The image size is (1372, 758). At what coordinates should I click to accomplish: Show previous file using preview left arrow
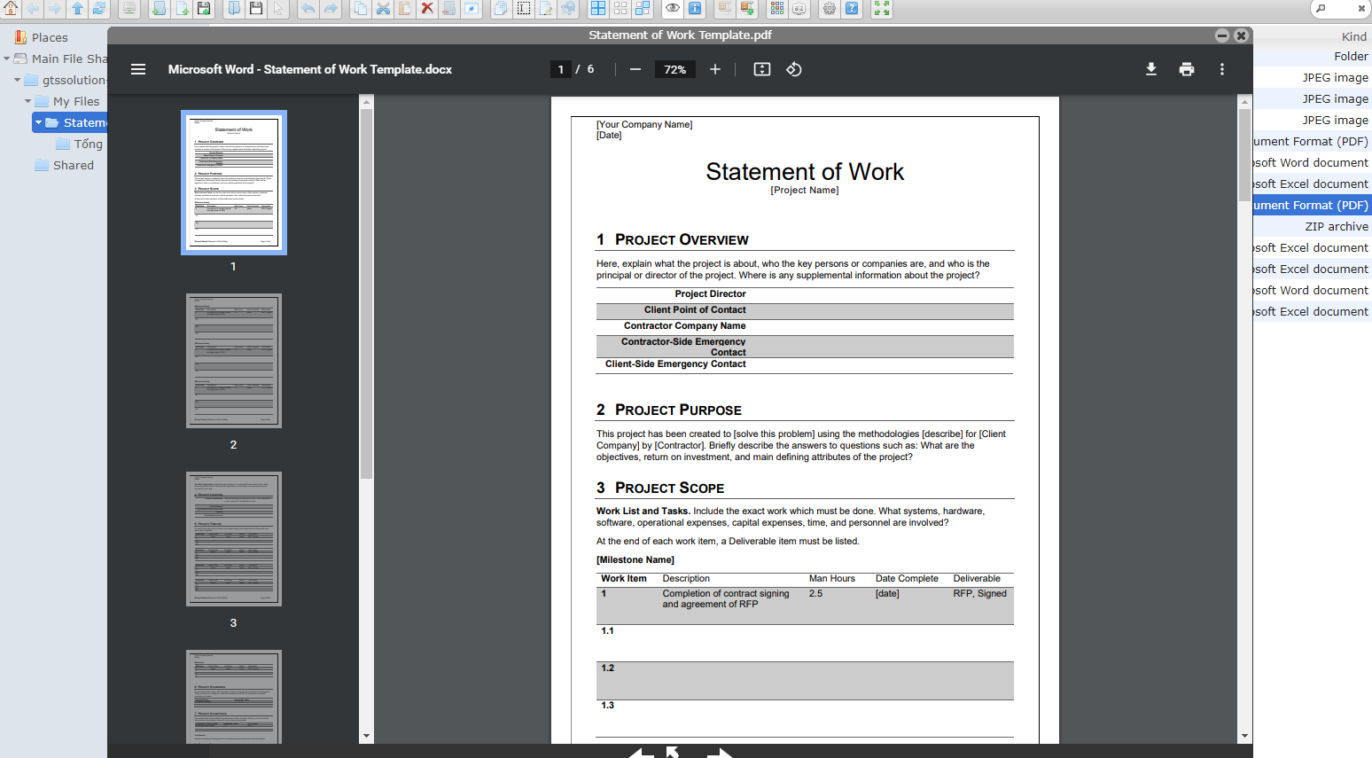point(640,753)
